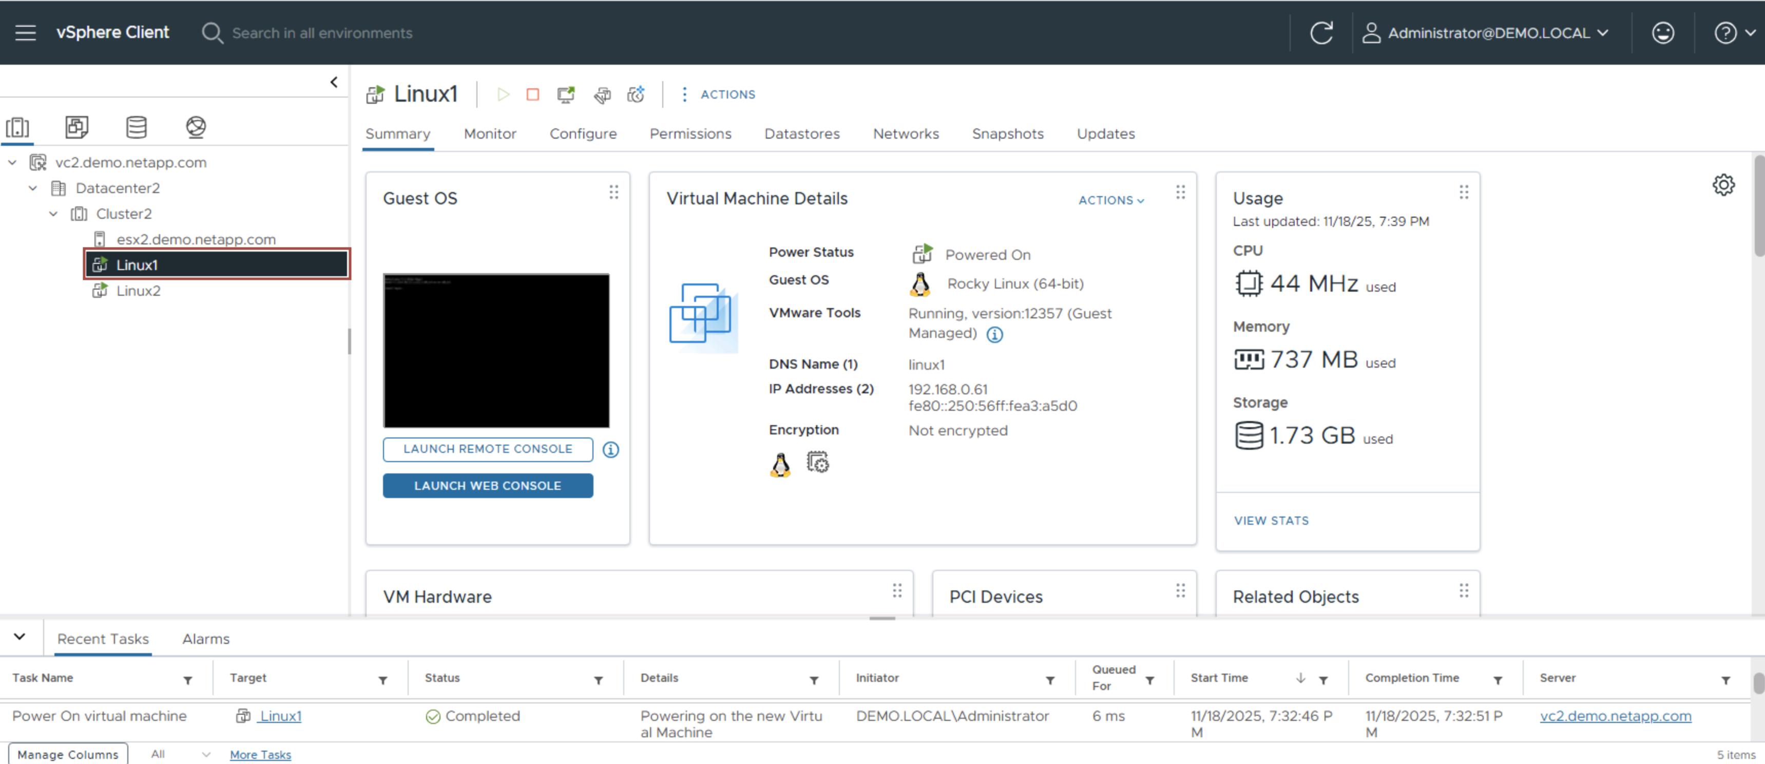Open the ACTIONS dropdown in Virtual Machine Details
1765x764 pixels.
[1110, 200]
